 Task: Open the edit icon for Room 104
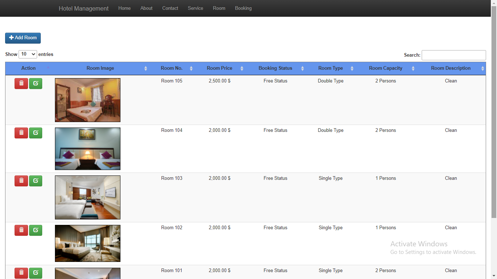coord(35,133)
